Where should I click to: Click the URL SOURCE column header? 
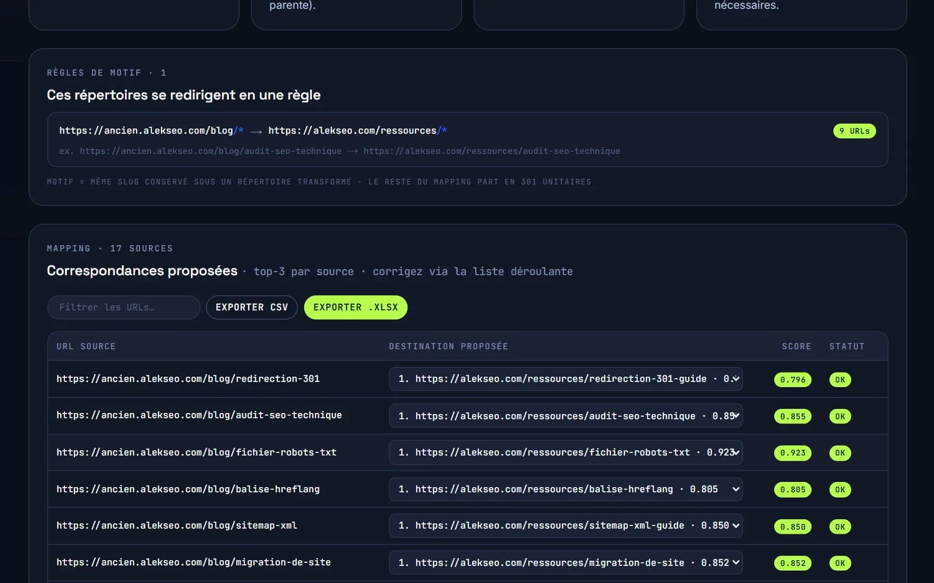(86, 346)
